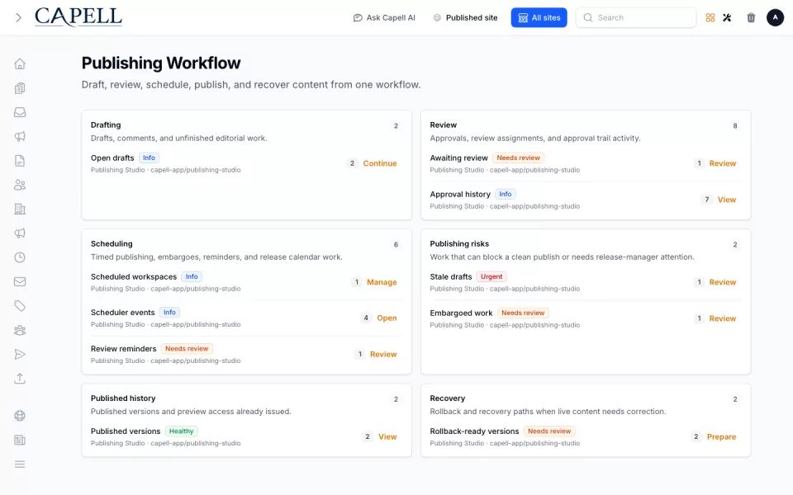Viewport: 793px width, 495px height.
Task: Click the Healthy badge on Published versions
Action: coord(181,431)
